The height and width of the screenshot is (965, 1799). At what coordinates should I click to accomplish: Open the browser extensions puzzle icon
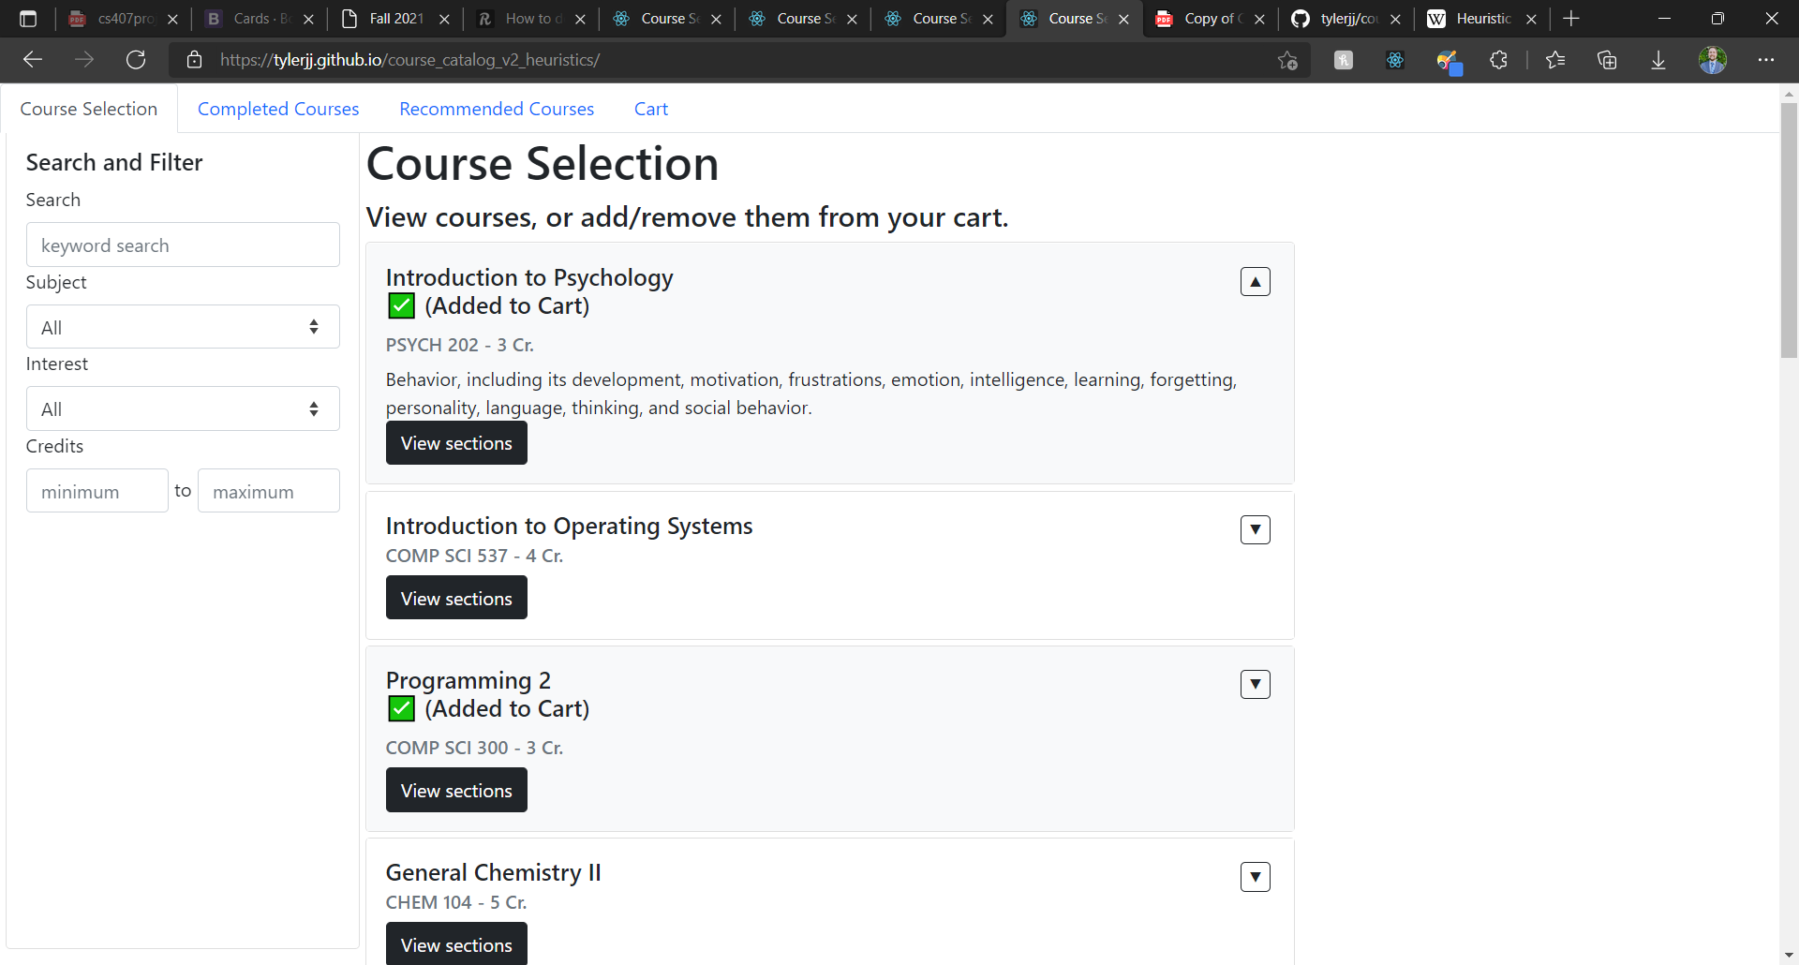click(x=1498, y=60)
